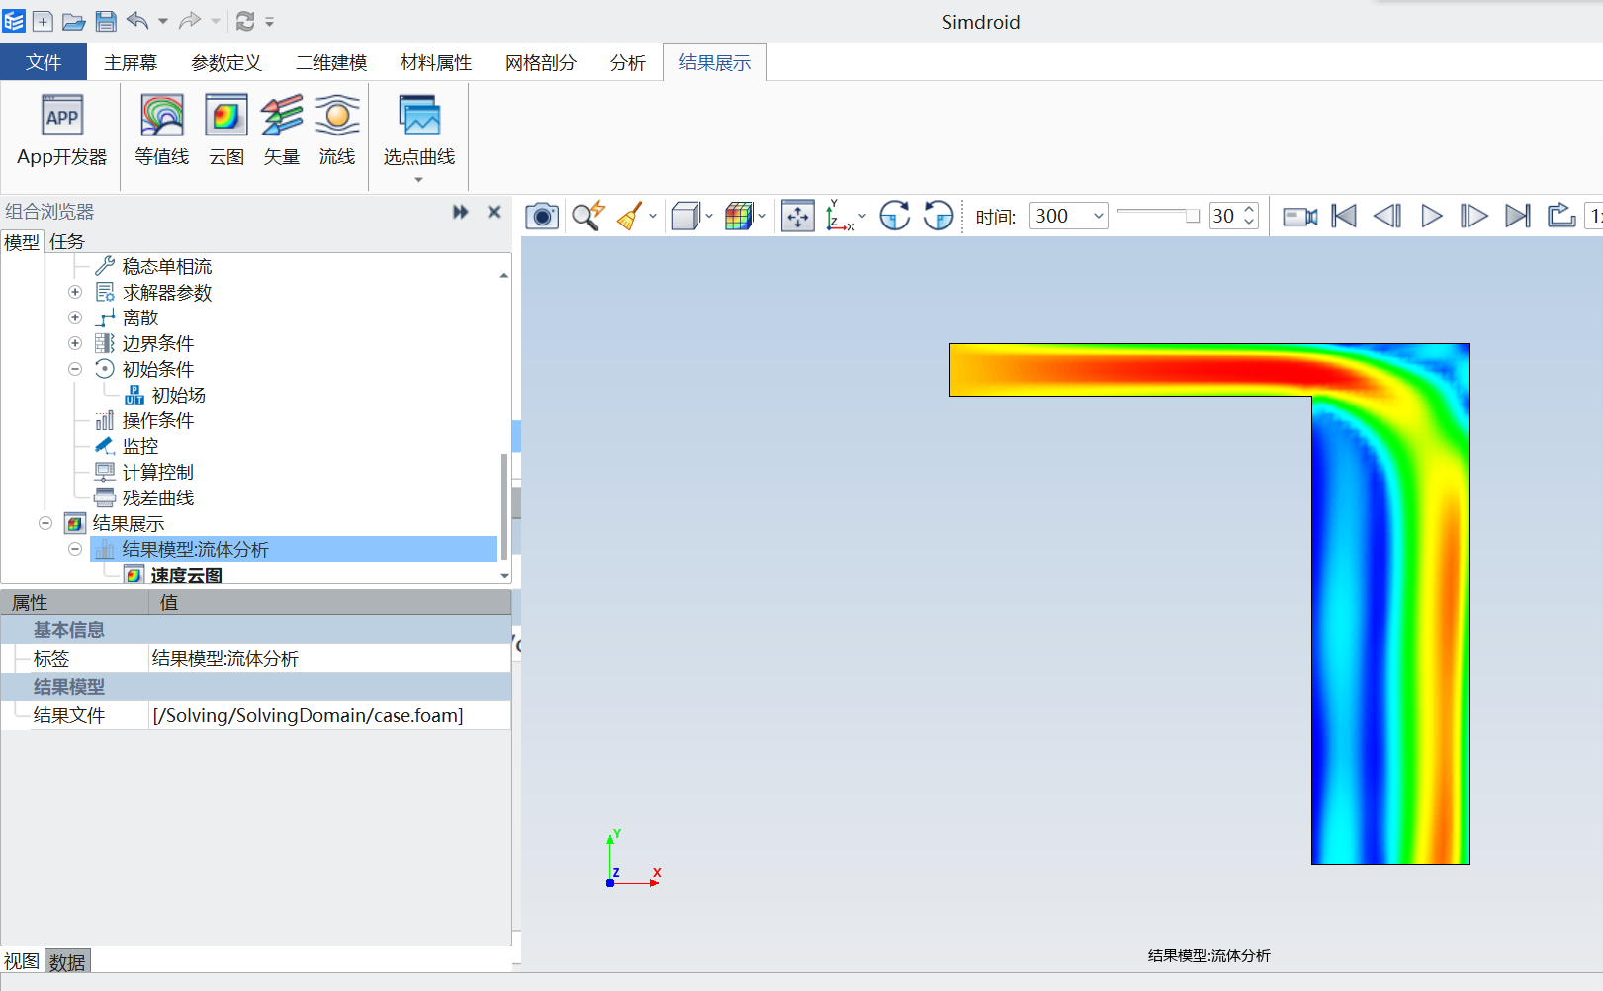This screenshot has height=991, width=1603.
Task: Click the undo arrow icon
Action: (138, 20)
